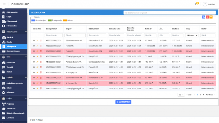The height and width of the screenshot is (123, 219).
Task: Click the blue Bizonylattípus legend swatch
Action: coord(33,20)
